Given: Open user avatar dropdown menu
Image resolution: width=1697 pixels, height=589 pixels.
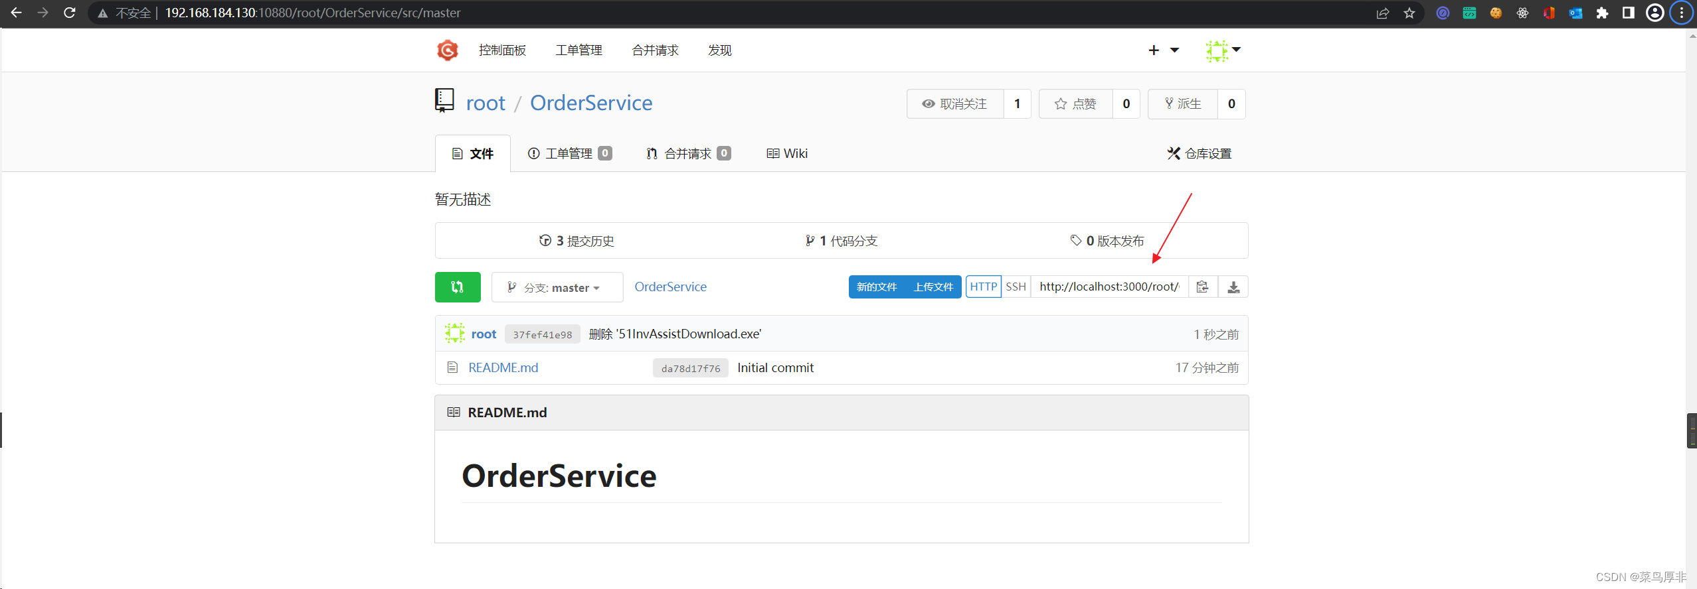Looking at the screenshot, I should coord(1223,50).
